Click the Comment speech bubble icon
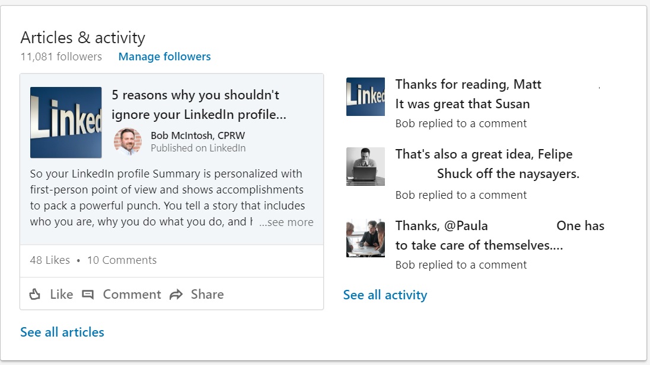The height and width of the screenshot is (365, 650). (88, 295)
